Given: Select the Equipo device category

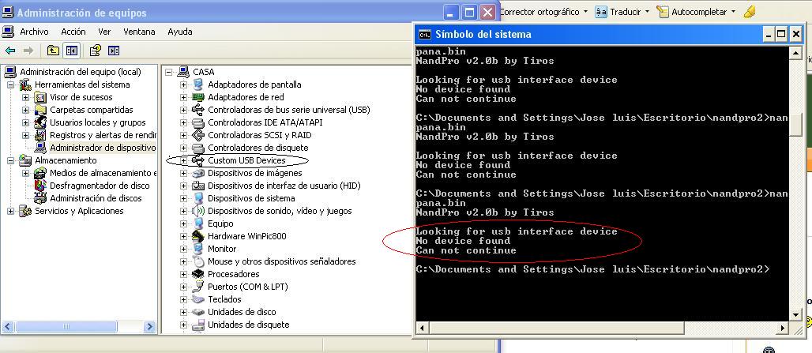Looking at the screenshot, I should (220, 223).
